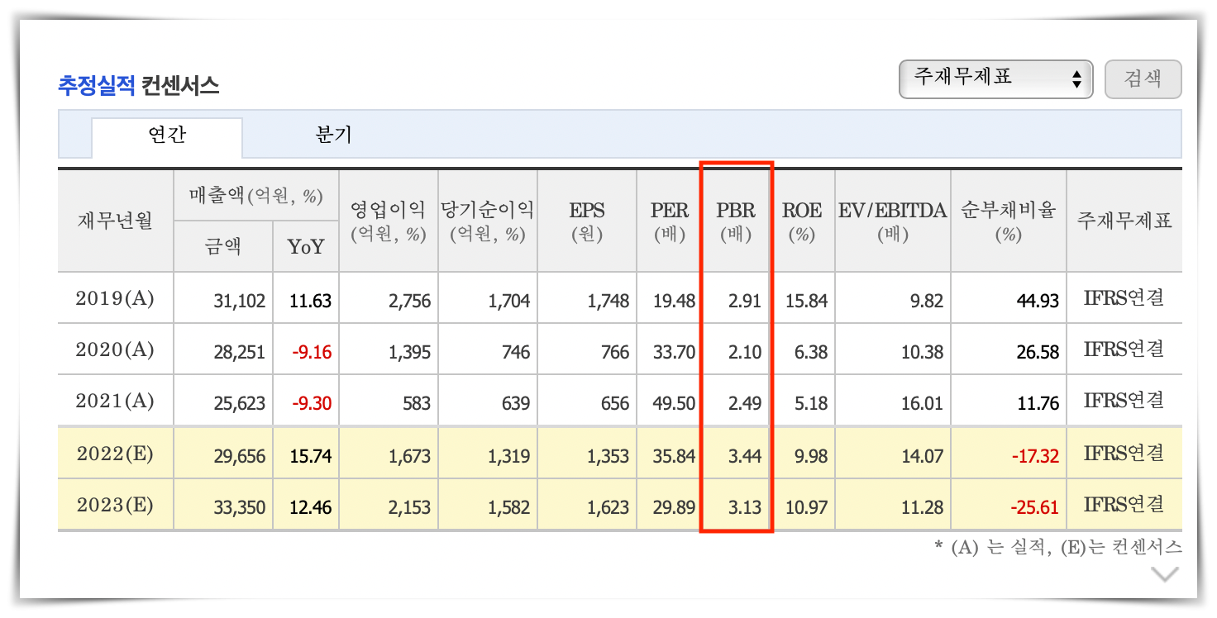
Task: Click the 검색 button
Action: pos(1143,79)
